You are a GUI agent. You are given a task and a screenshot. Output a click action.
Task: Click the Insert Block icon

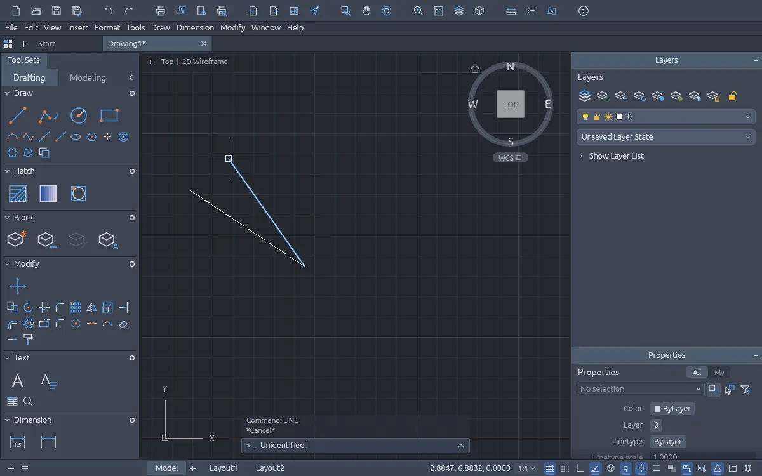click(48, 240)
